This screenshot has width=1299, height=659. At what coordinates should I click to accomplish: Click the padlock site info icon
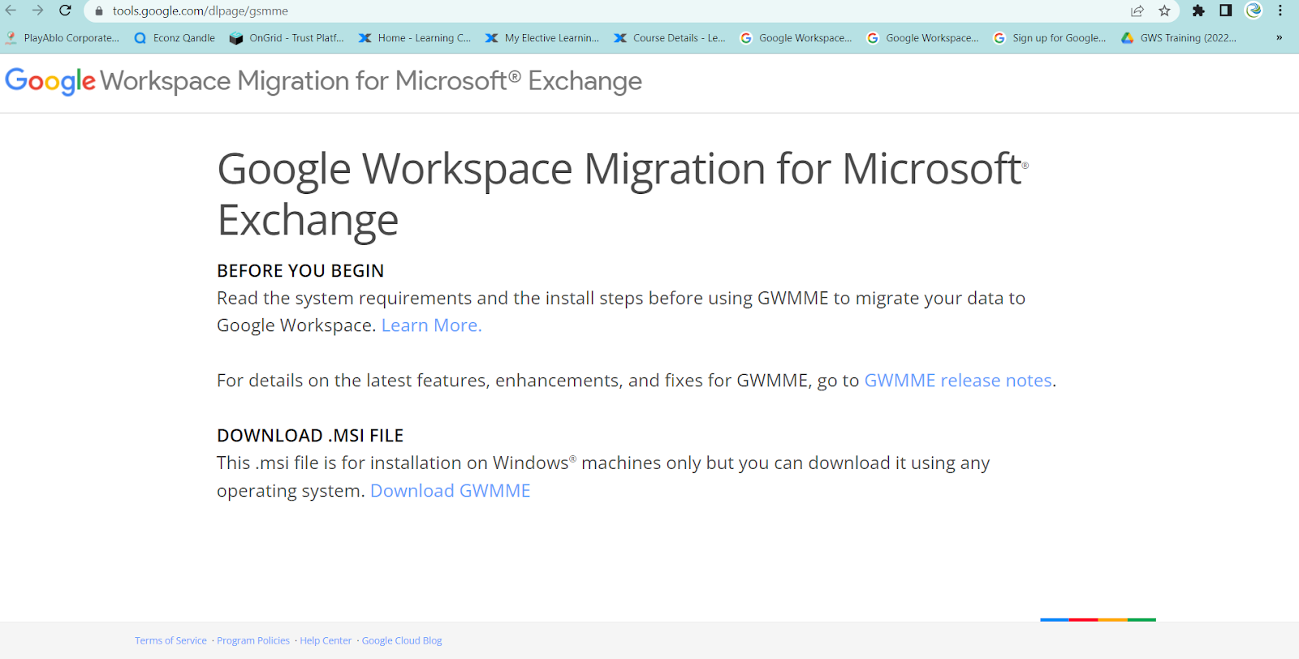pos(99,11)
